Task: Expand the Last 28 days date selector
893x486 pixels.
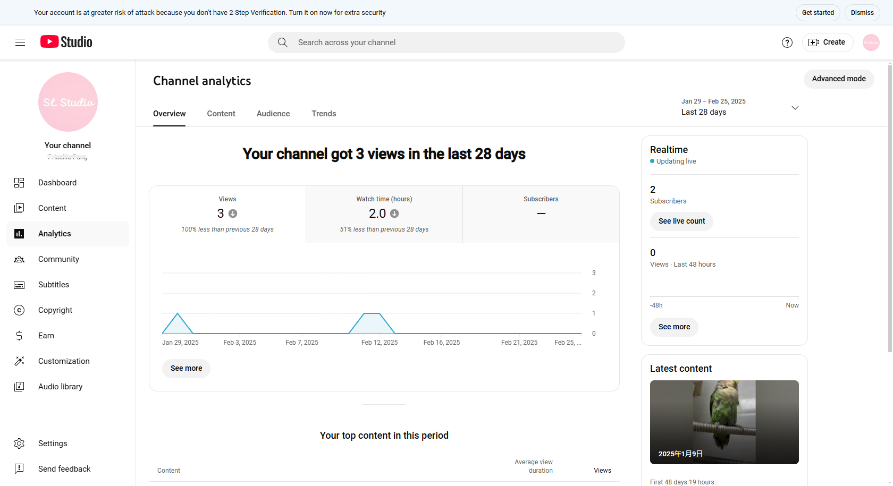Action: point(795,107)
